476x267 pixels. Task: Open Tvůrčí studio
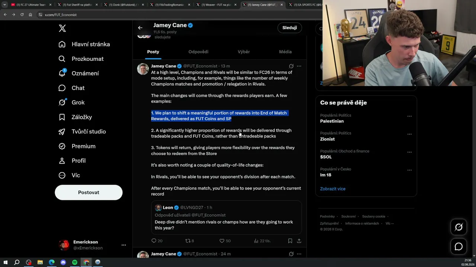(82, 132)
